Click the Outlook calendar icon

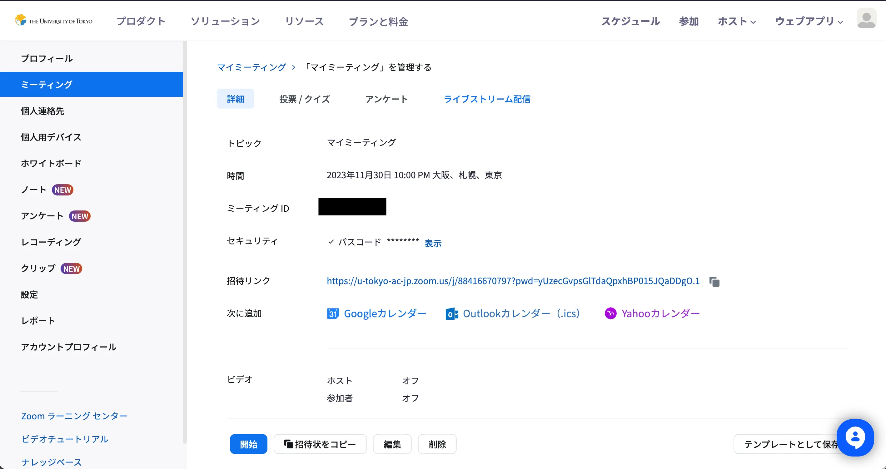pos(452,313)
